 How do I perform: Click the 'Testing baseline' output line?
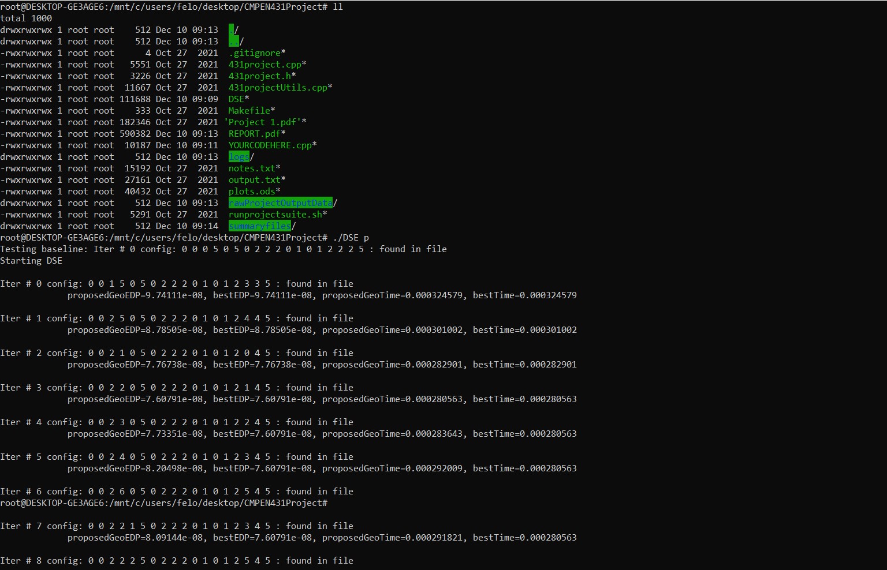point(223,249)
